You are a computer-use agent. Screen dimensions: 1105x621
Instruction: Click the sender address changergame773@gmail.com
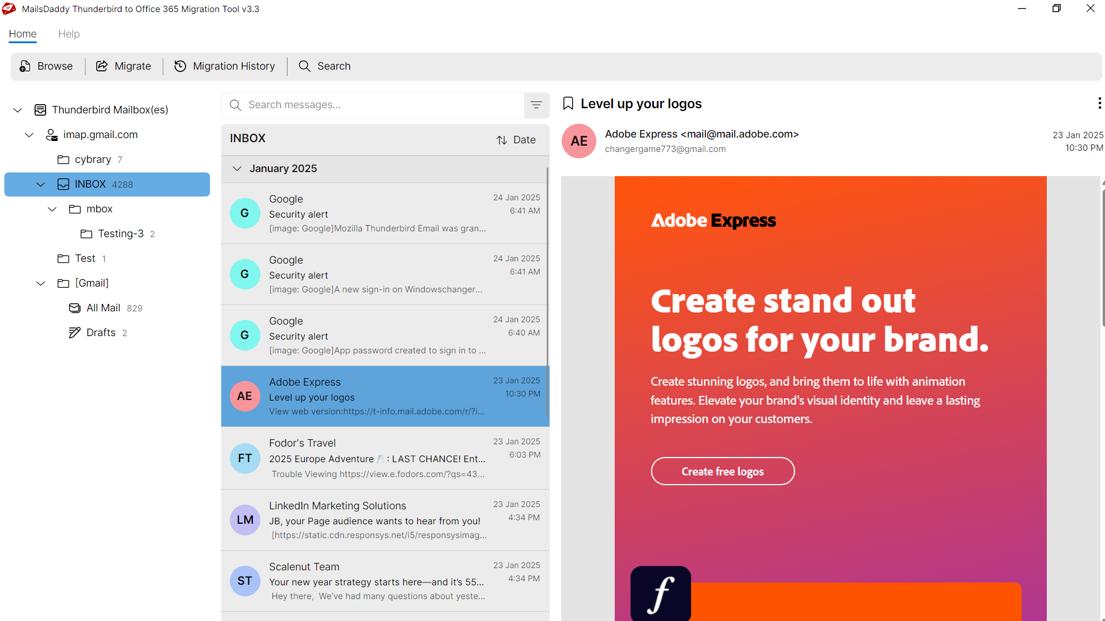click(x=665, y=149)
